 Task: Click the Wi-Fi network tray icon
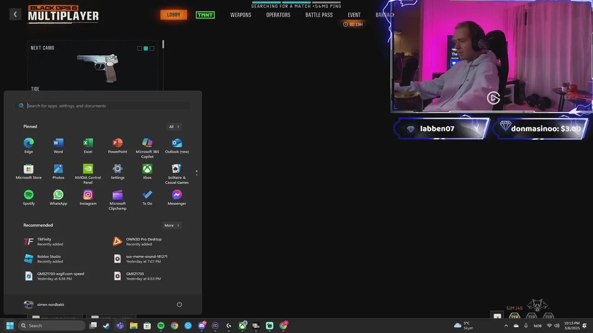(549, 326)
